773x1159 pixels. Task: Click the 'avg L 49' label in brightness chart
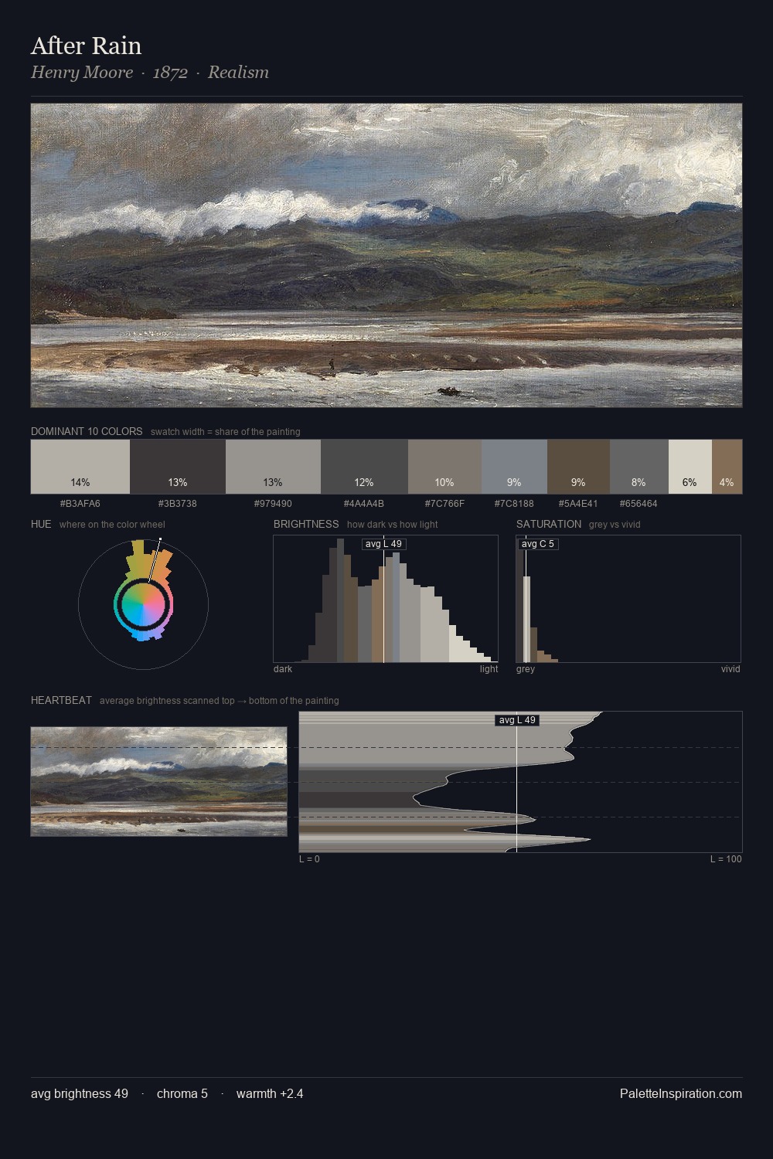coord(383,544)
